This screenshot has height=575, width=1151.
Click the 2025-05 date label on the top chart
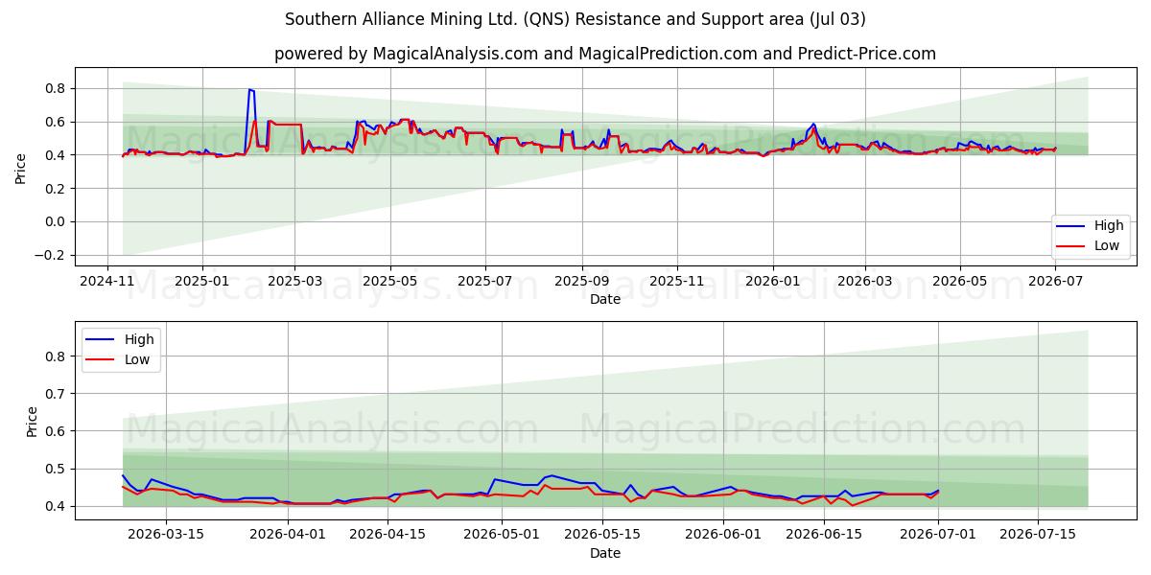[x=389, y=281]
